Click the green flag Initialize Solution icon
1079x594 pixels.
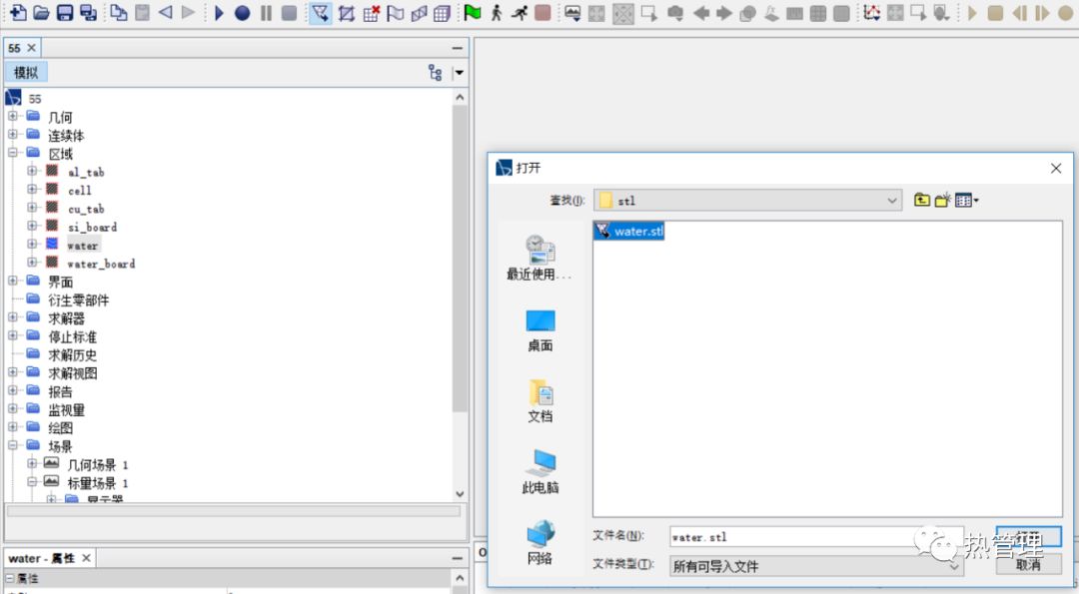(x=473, y=12)
